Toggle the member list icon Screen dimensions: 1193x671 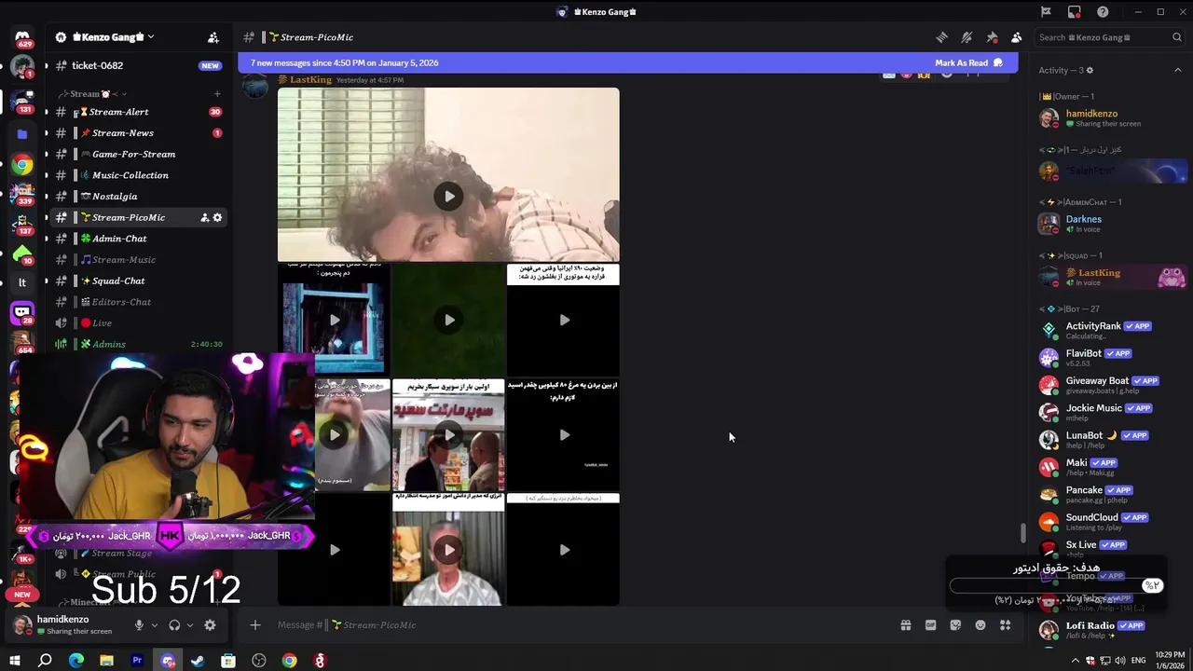[x=1017, y=37]
